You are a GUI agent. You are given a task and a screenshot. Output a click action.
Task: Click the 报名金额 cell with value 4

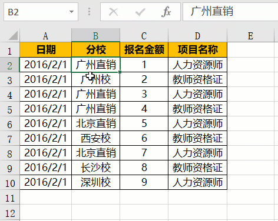click(x=144, y=109)
